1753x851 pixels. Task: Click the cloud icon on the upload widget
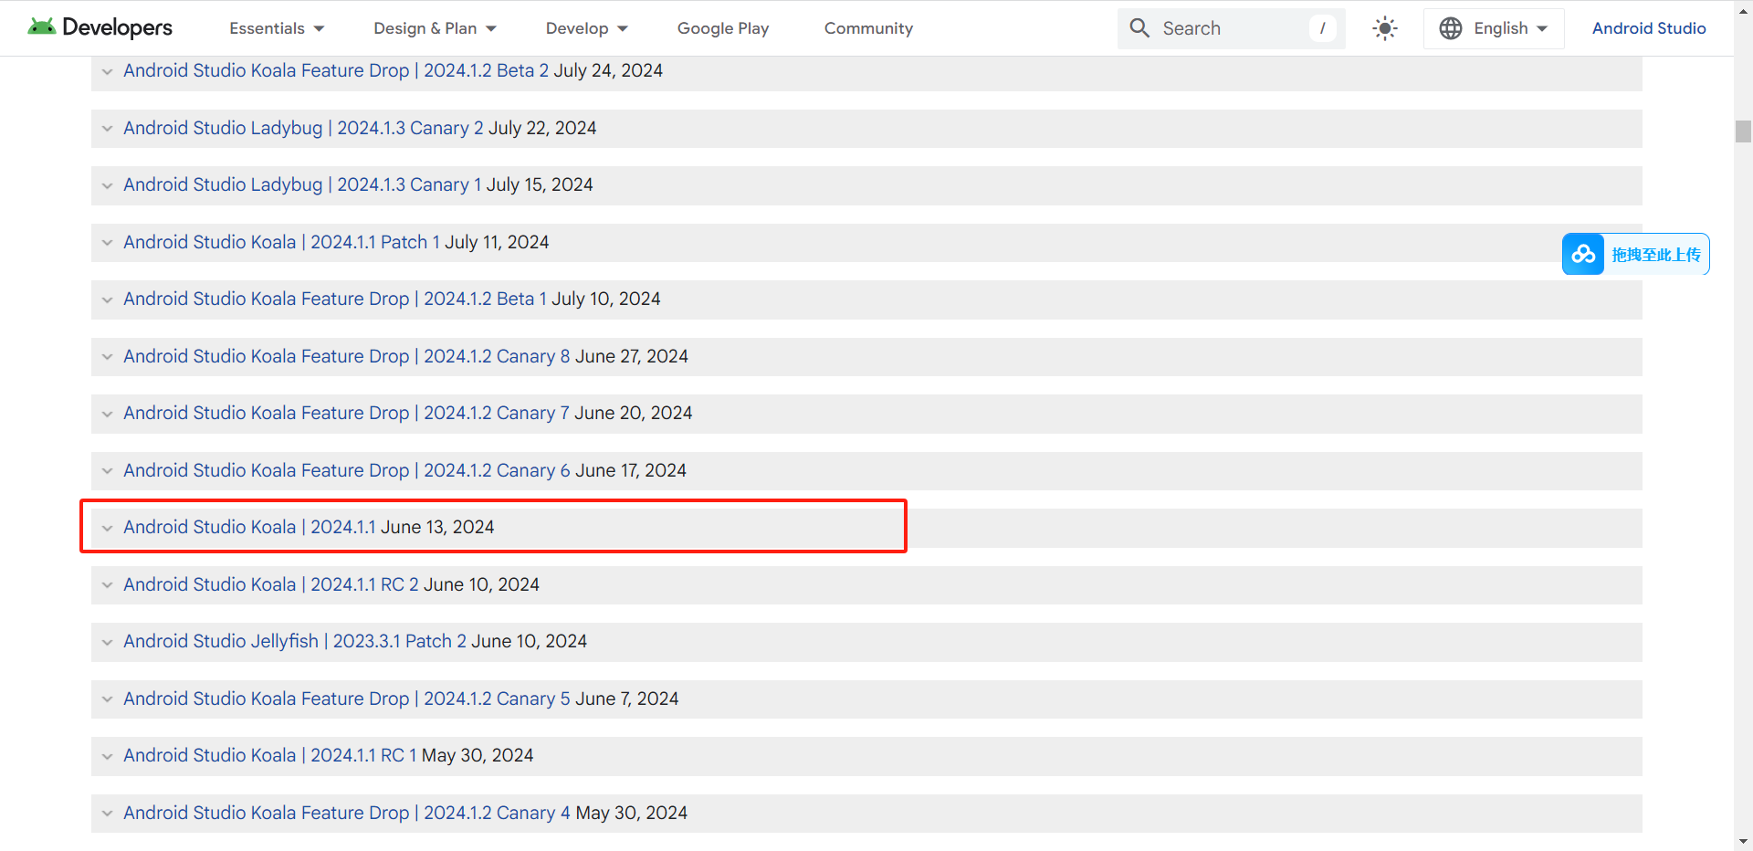pos(1583,254)
